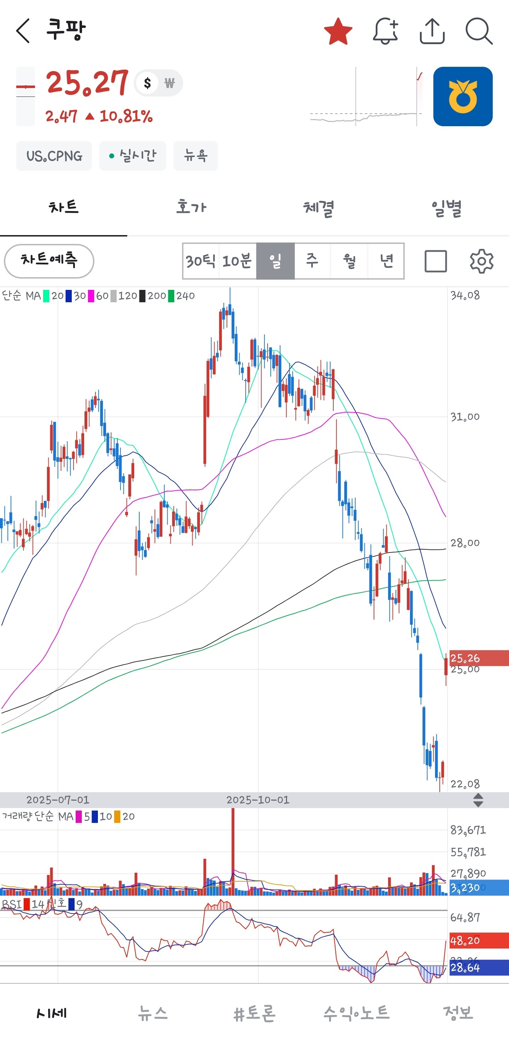Tap the US.CPNG ticker tag
The width and height of the screenshot is (509, 1045).
click(x=54, y=156)
